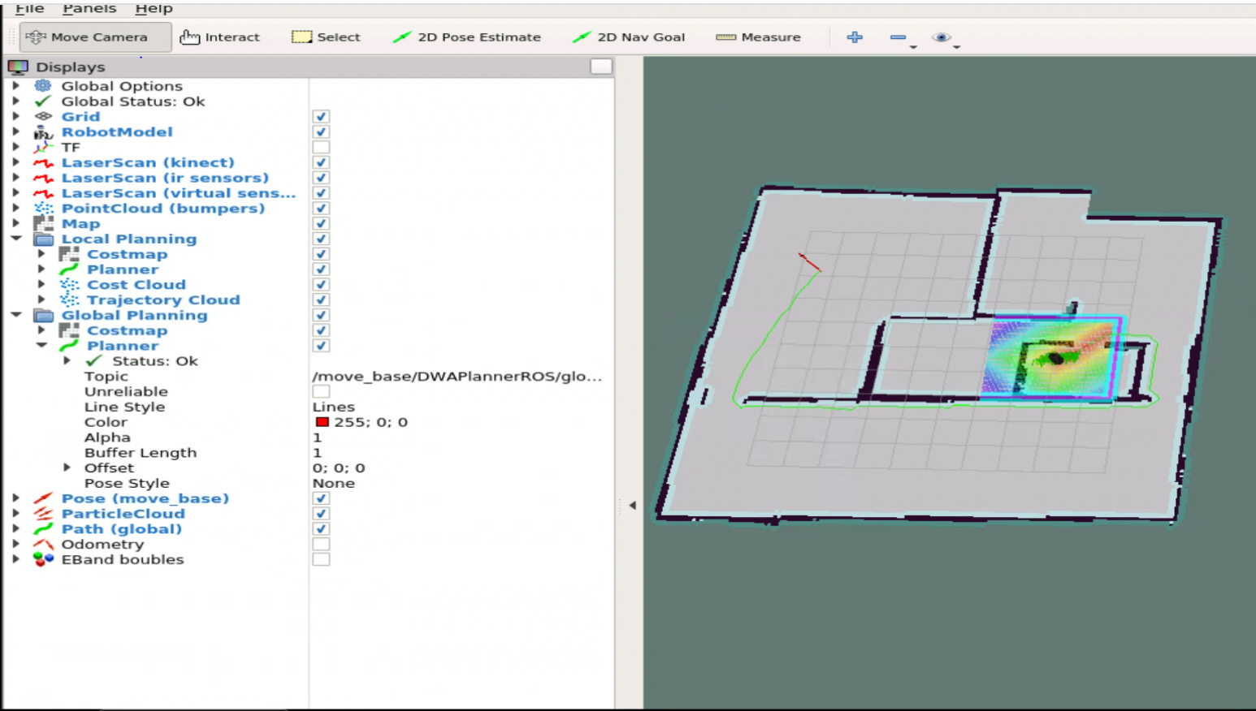The width and height of the screenshot is (1256, 711).
Task: Activate the Measure tool
Action: pyautogui.click(x=756, y=37)
